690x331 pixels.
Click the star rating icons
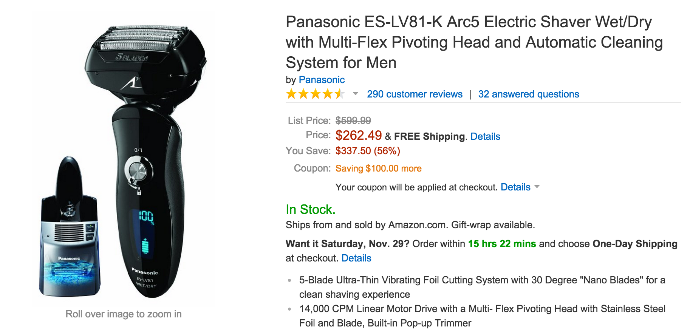[315, 94]
